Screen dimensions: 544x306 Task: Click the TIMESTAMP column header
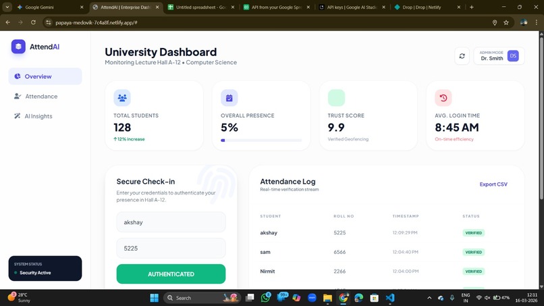tap(406, 216)
